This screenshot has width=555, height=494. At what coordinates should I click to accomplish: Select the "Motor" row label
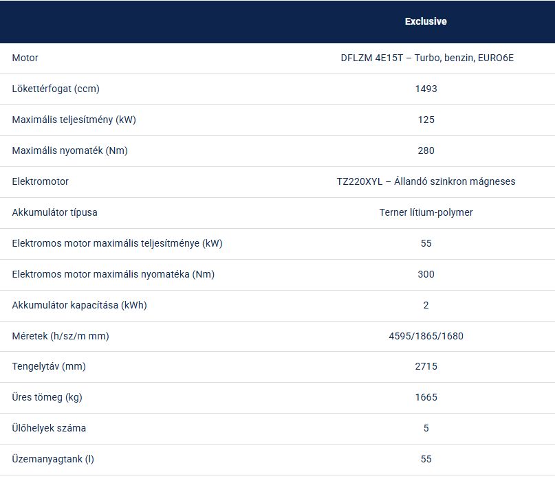tap(25, 58)
